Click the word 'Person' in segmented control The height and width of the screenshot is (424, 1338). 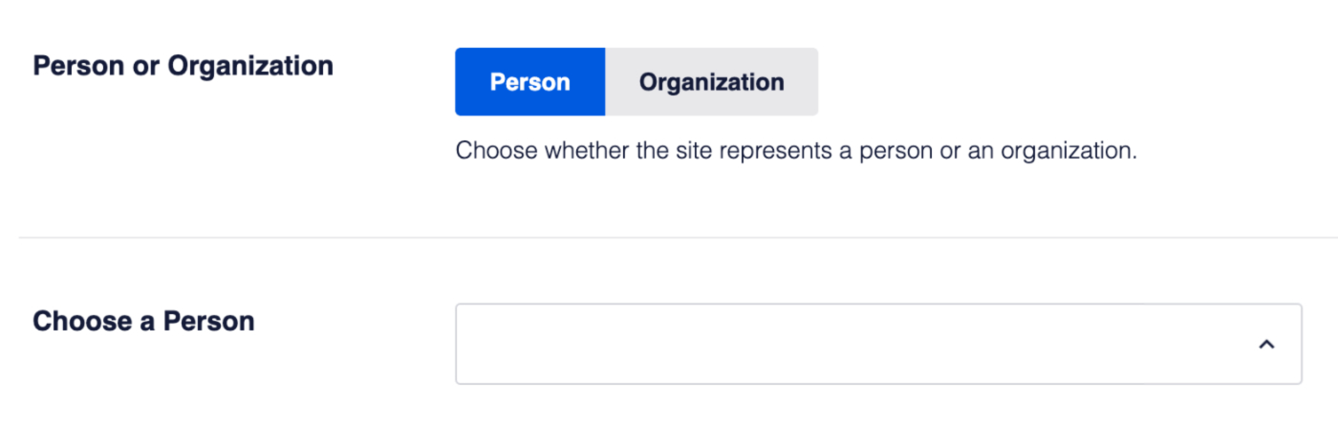coord(529,82)
